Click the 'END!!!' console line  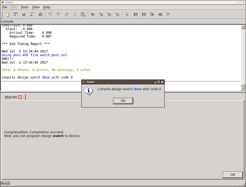(x=7, y=59)
